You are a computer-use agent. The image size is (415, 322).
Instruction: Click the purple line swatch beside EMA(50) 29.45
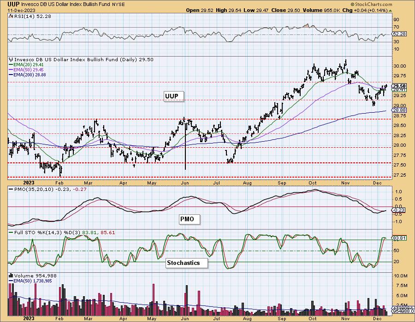[11, 69]
